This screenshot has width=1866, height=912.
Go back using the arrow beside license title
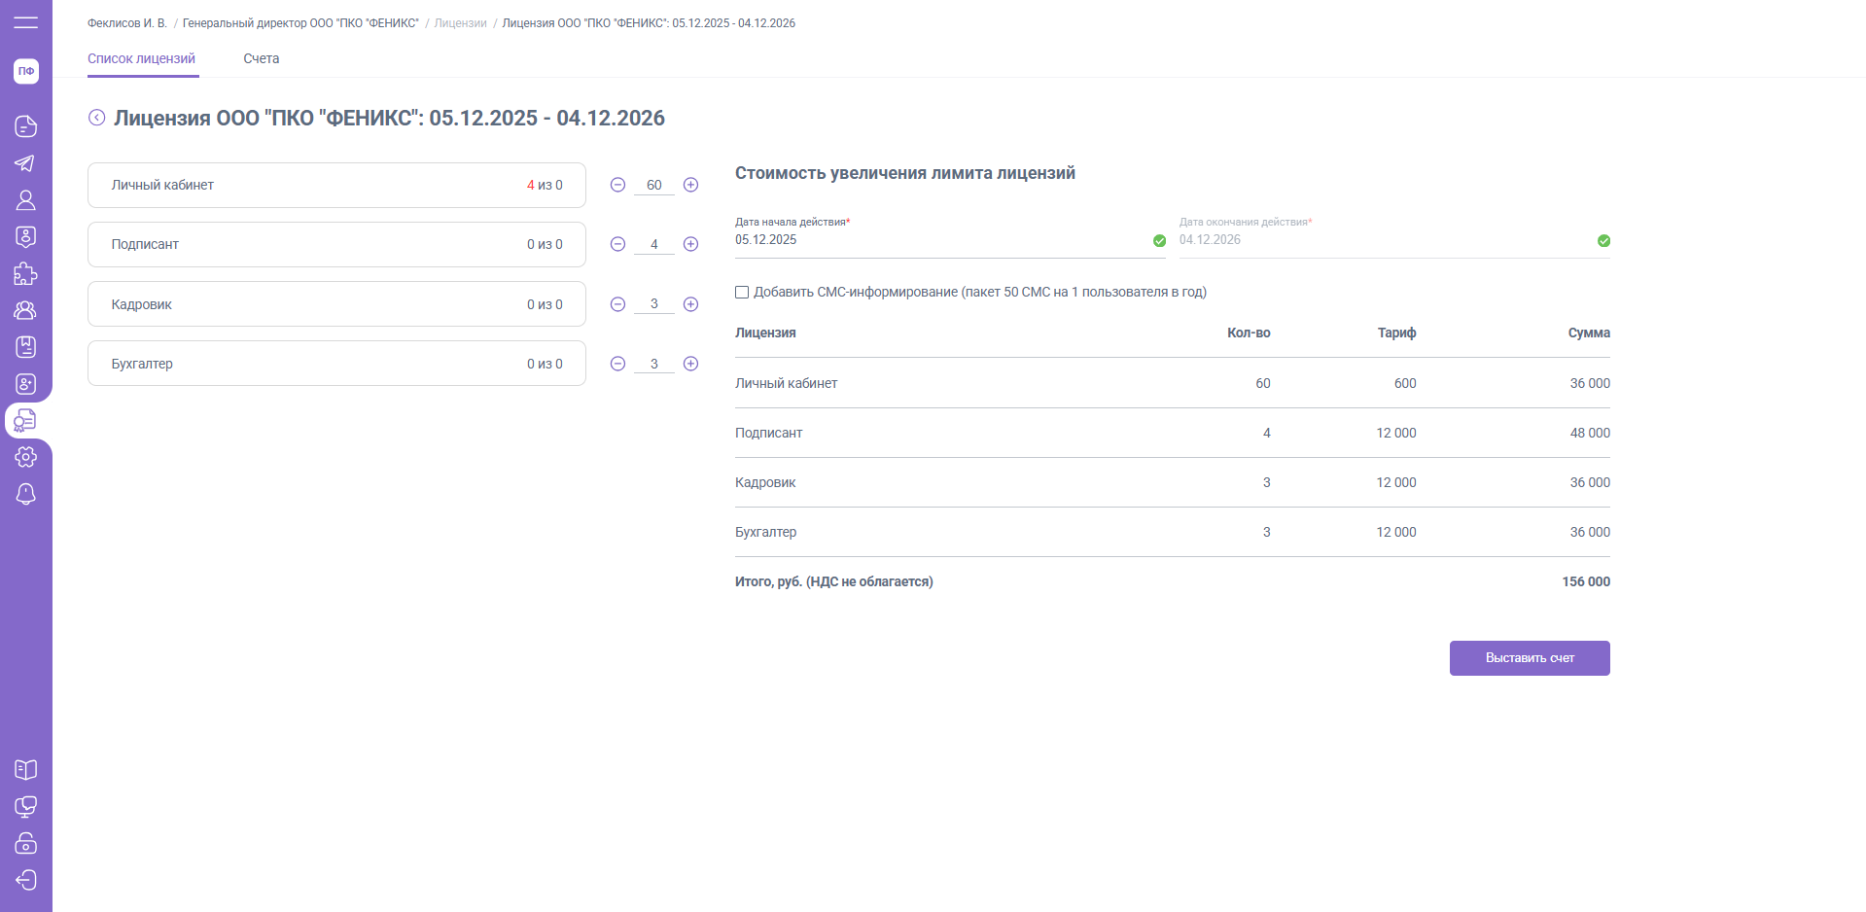pyautogui.click(x=97, y=118)
